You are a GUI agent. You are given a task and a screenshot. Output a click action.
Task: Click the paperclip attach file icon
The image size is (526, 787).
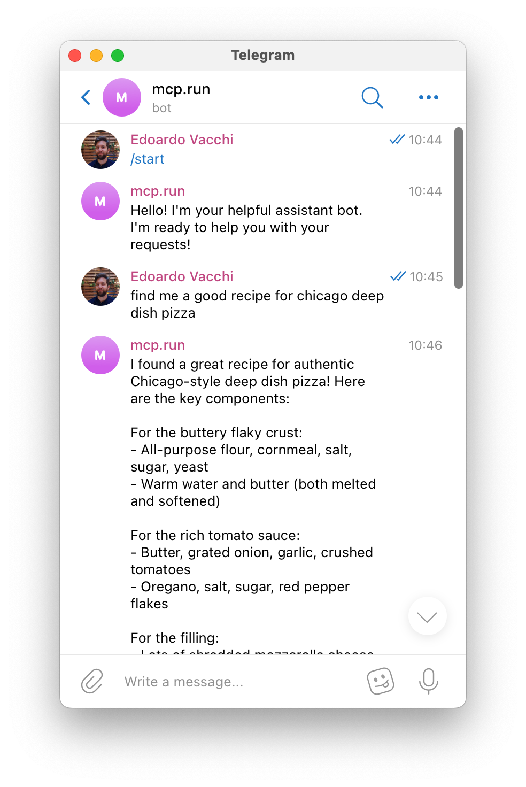pos(92,681)
